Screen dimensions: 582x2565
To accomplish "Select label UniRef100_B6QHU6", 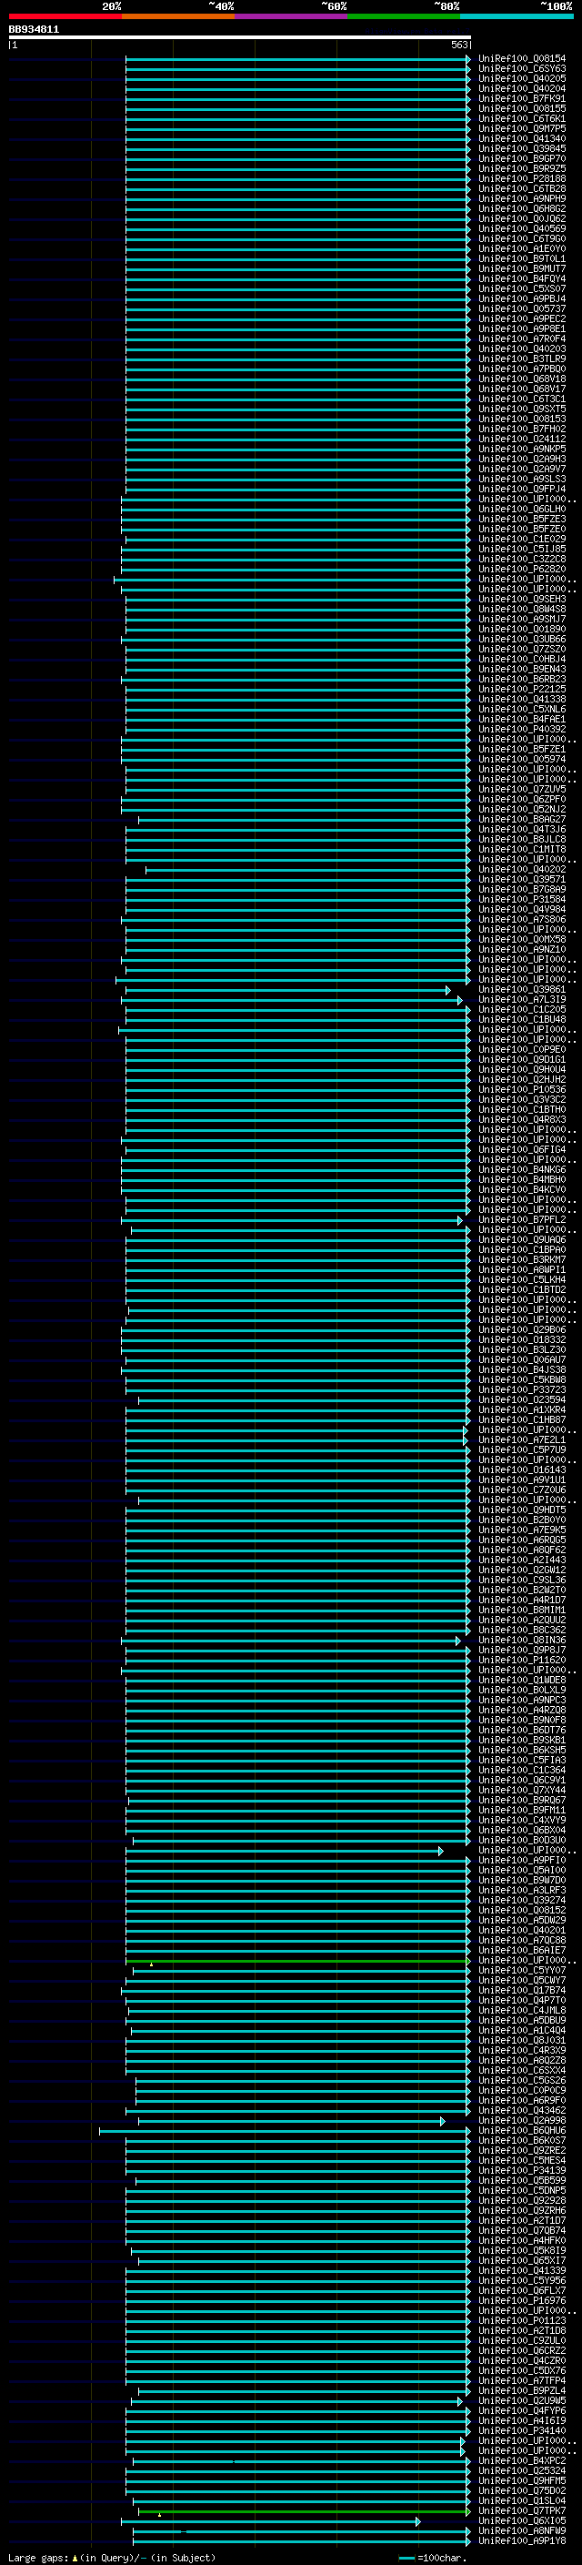I will point(521,2130).
